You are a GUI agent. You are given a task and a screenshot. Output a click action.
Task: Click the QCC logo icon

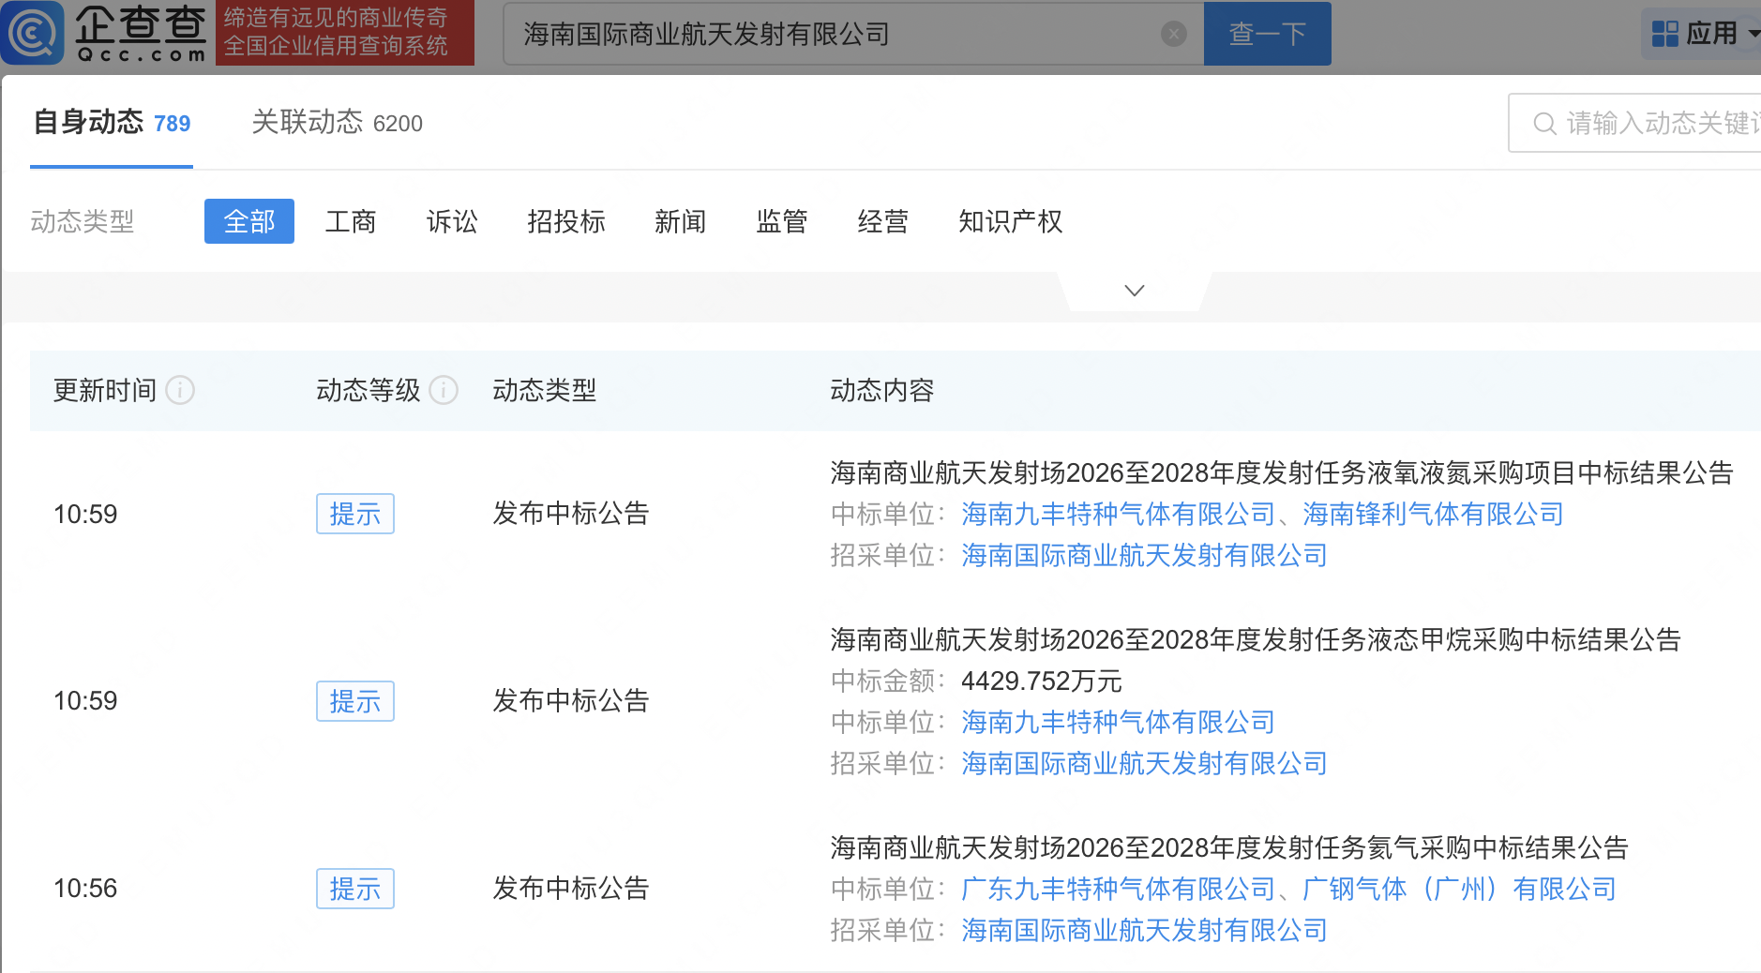click(x=32, y=33)
